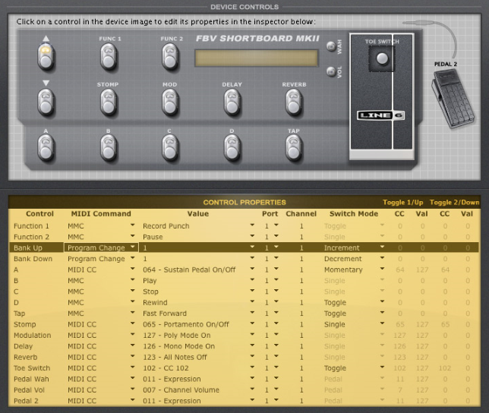Viewport: 489px width, 413px height.
Task: Click footswitch D on the device
Action: (x=232, y=148)
